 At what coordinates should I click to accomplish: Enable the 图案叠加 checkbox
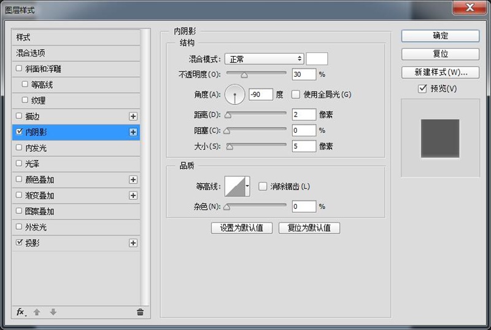point(19,211)
